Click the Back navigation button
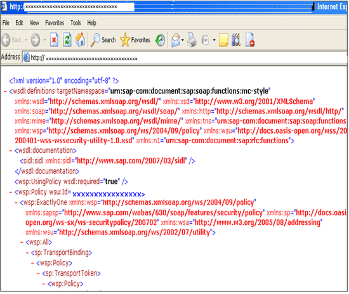Screen dimensions: 349x294 [11, 40]
